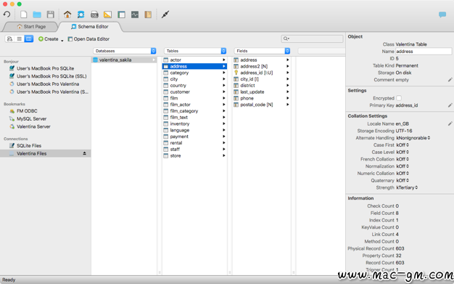Change Numeric Collation dropdown value
This screenshot has height=284, width=454.
403,173
